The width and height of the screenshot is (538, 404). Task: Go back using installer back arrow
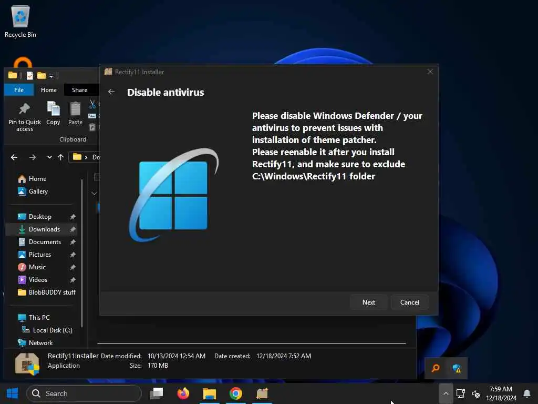pyautogui.click(x=111, y=92)
